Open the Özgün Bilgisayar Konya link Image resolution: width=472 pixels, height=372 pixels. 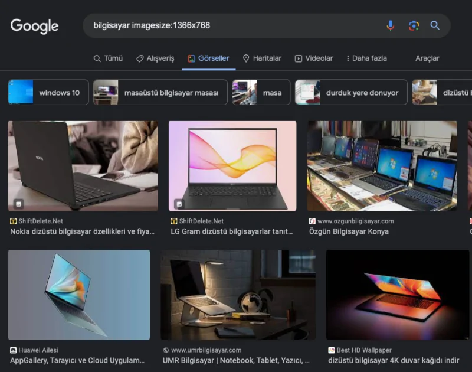click(349, 231)
